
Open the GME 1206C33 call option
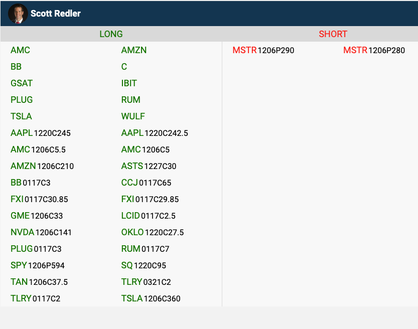pyautogui.click(x=37, y=216)
